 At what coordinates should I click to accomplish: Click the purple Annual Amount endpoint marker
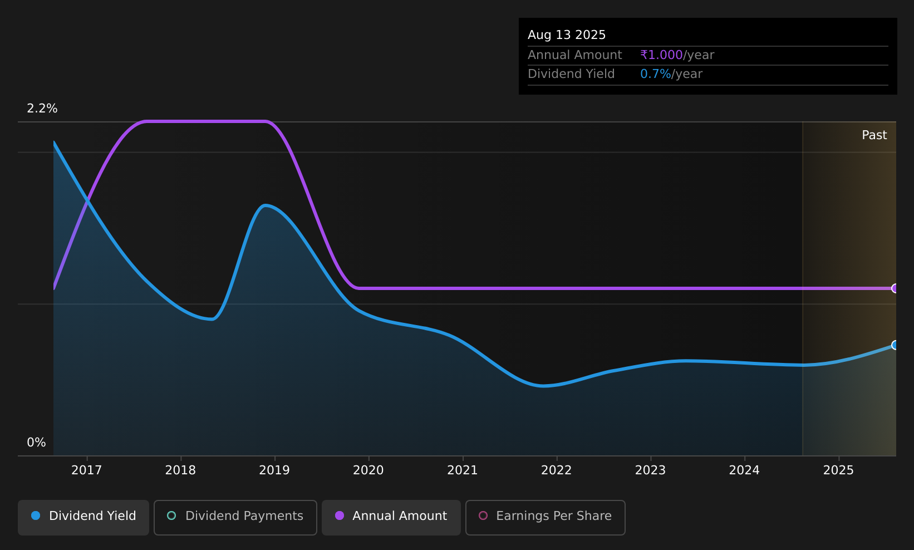pyautogui.click(x=895, y=288)
